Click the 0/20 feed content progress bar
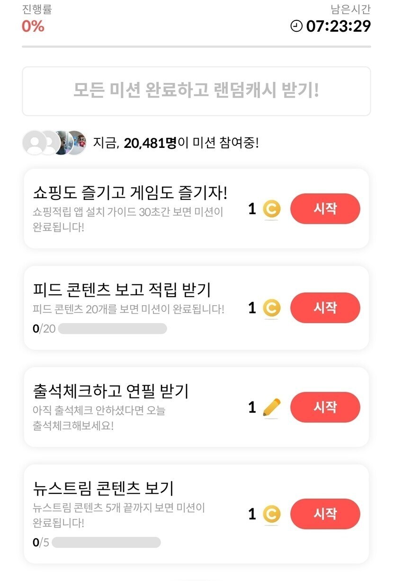Image resolution: width=393 pixels, height=581 pixels. (x=112, y=328)
